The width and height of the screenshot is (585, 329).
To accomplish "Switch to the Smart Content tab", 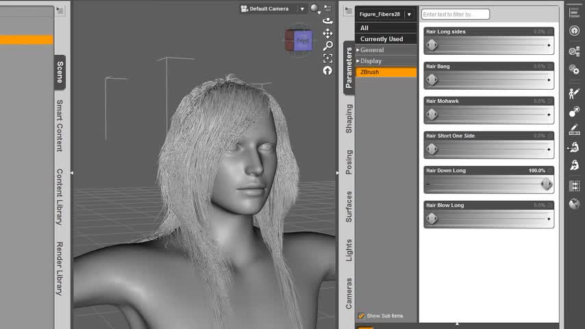I will pyautogui.click(x=60, y=125).
